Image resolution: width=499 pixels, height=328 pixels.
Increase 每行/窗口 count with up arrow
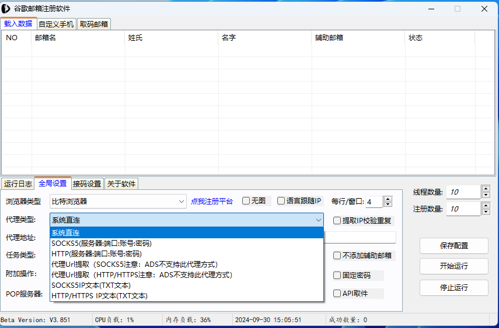(388, 199)
